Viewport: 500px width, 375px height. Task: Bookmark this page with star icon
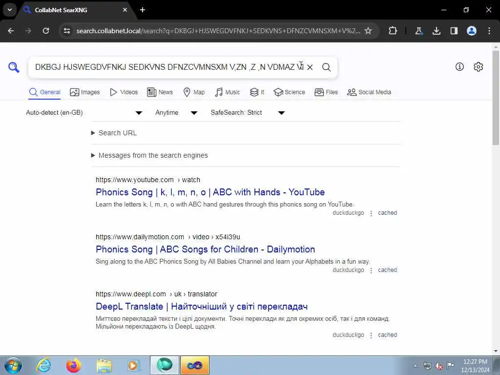coord(368,31)
